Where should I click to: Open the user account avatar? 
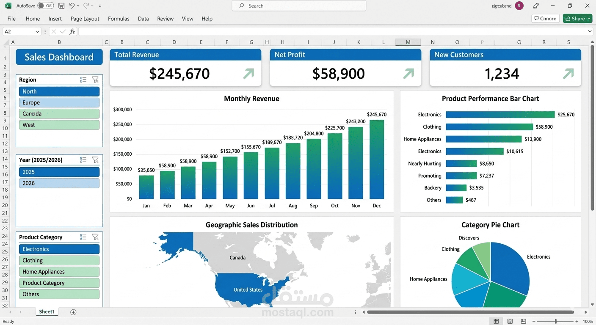coord(519,6)
